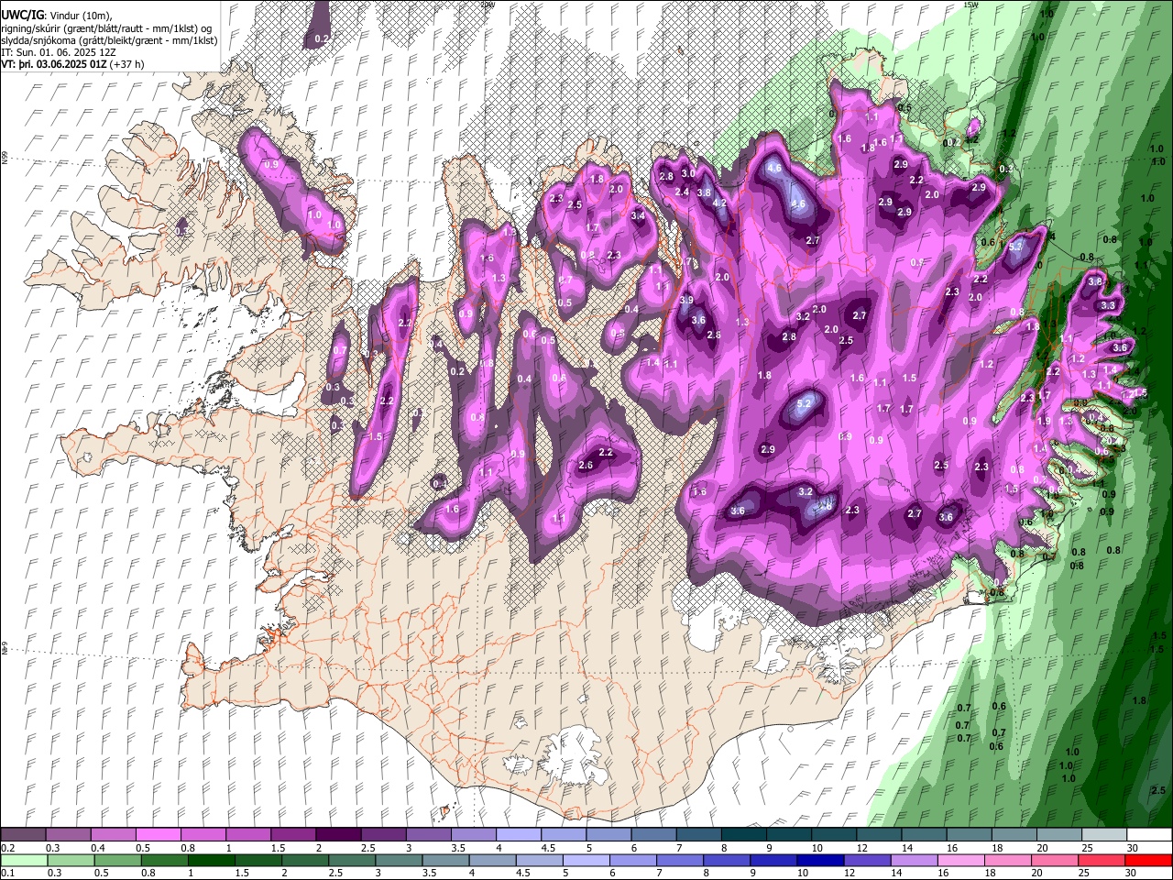Image resolution: width=1173 pixels, height=880 pixels.
Task: Click the UWC/IG title text
Action: click(22, 14)
